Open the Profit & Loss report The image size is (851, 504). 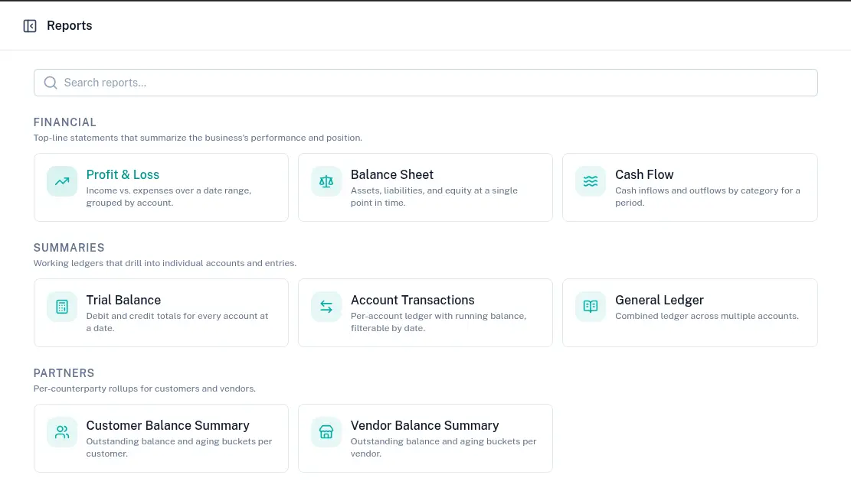pyautogui.click(x=161, y=187)
